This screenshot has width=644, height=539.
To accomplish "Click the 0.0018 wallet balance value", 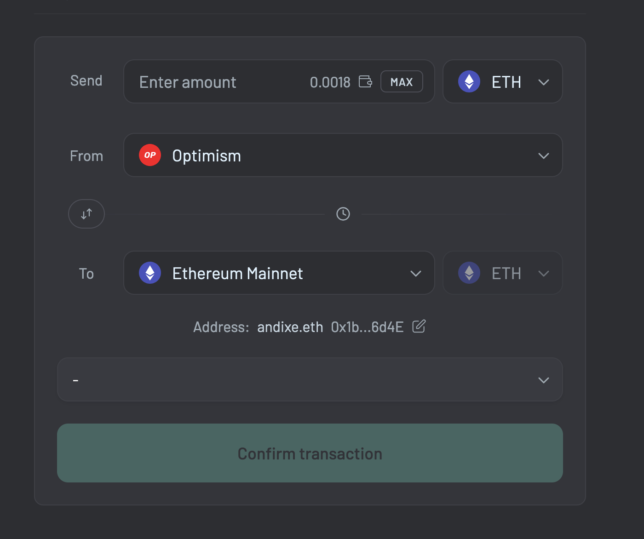I will click(330, 82).
